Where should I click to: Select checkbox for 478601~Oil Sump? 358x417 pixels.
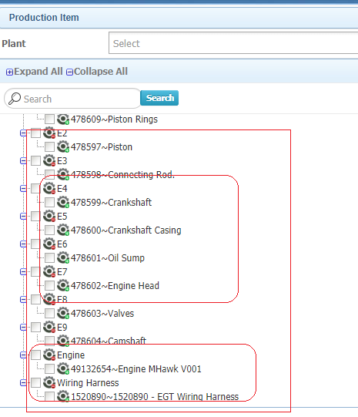(x=49, y=257)
